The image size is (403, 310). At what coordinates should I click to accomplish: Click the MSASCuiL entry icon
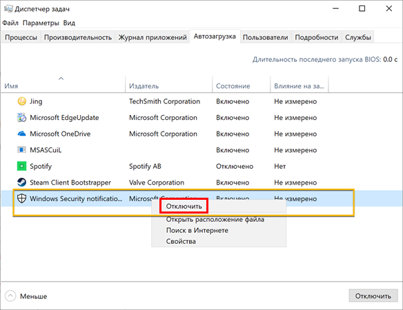tap(22, 150)
